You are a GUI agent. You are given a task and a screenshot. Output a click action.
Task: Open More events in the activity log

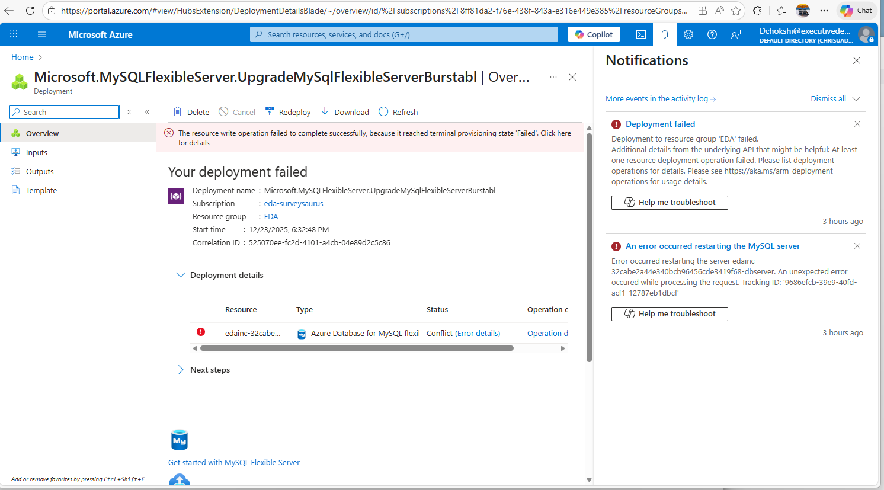pyautogui.click(x=661, y=99)
